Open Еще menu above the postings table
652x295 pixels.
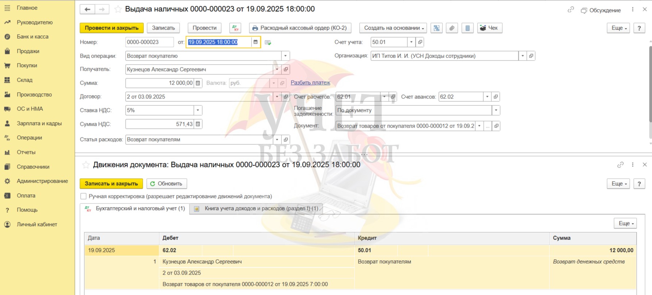625,223
